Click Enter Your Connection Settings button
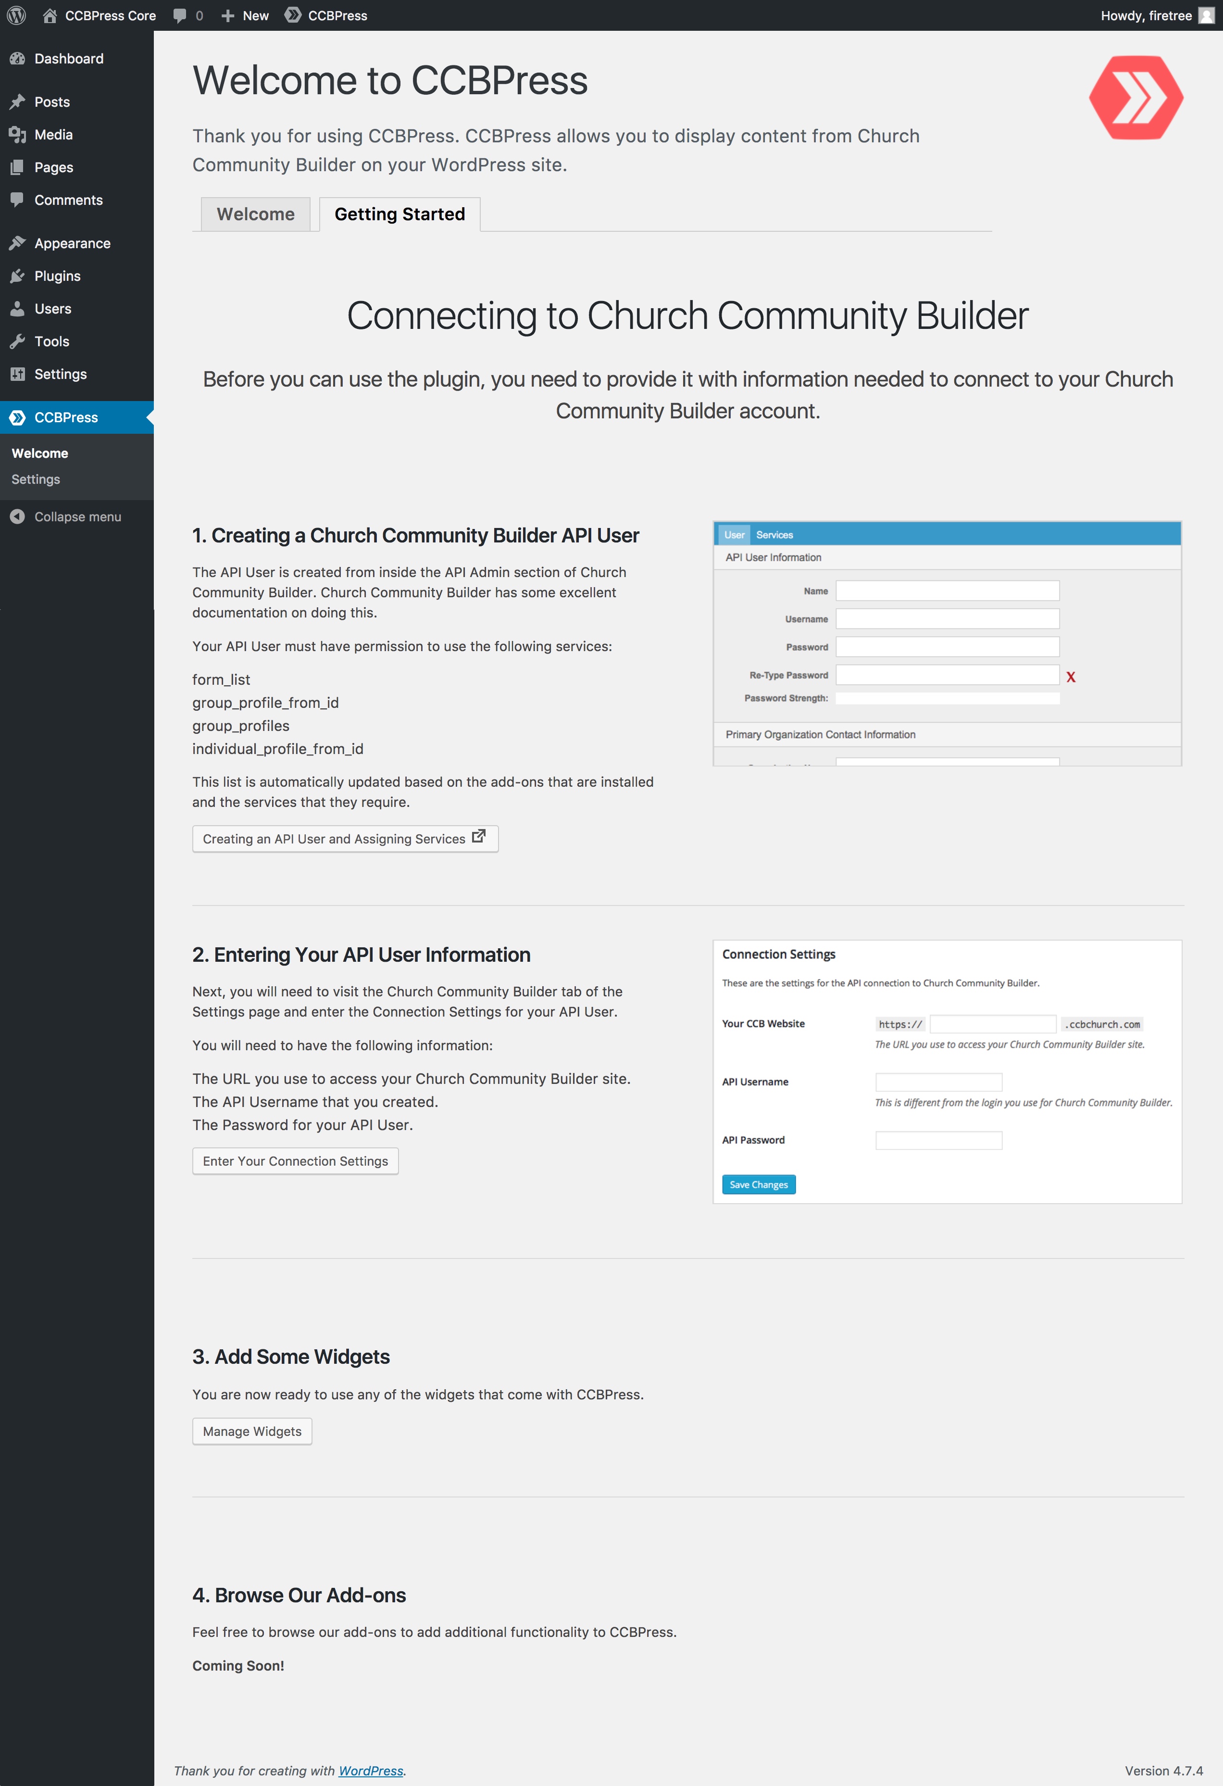Viewport: 1223px width, 1786px height. coord(295,1161)
